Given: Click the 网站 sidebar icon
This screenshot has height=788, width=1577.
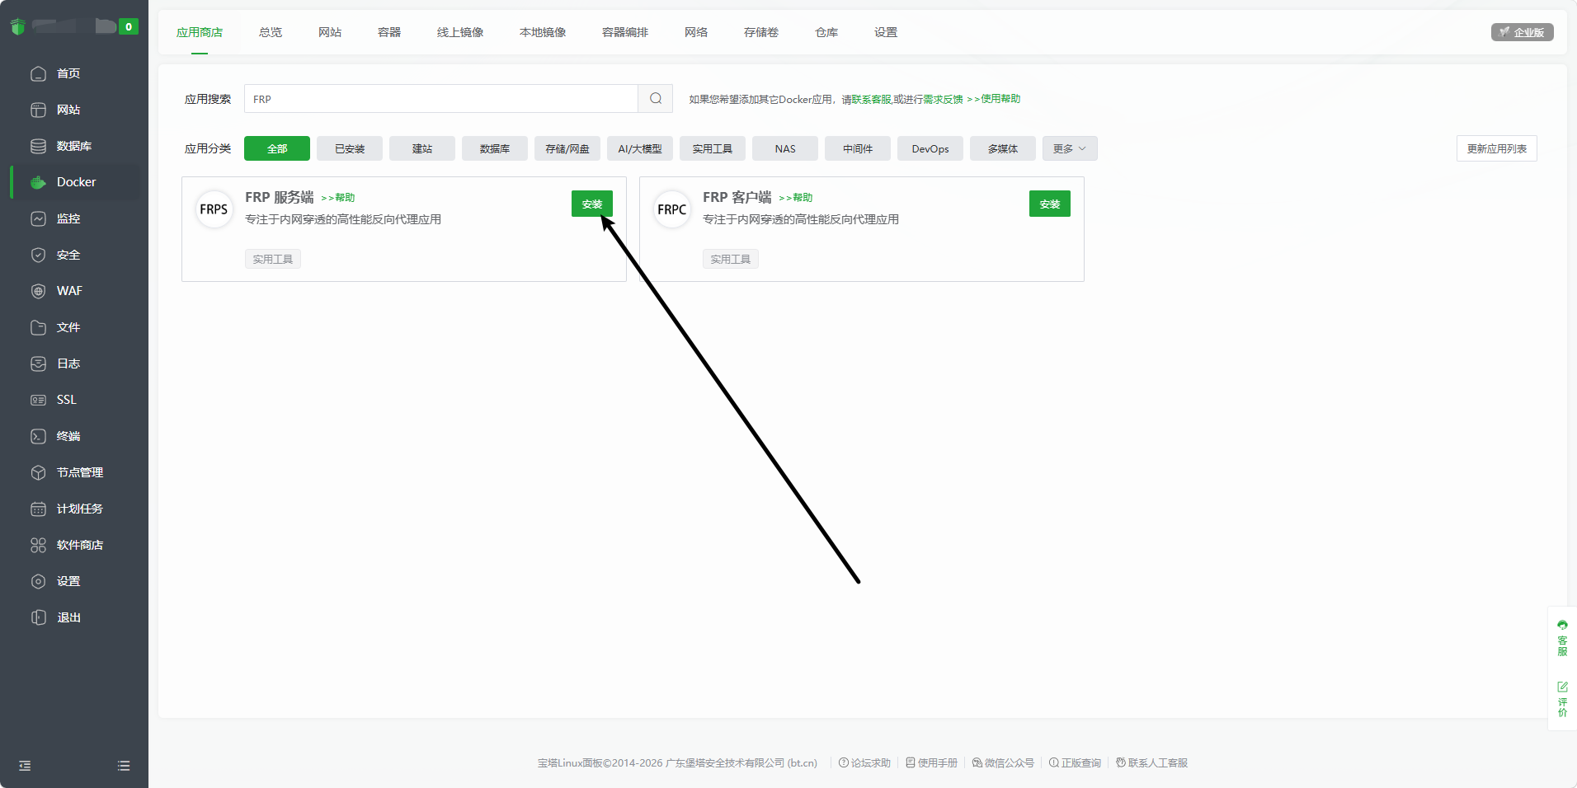Looking at the screenshot, I should (38, 110).
